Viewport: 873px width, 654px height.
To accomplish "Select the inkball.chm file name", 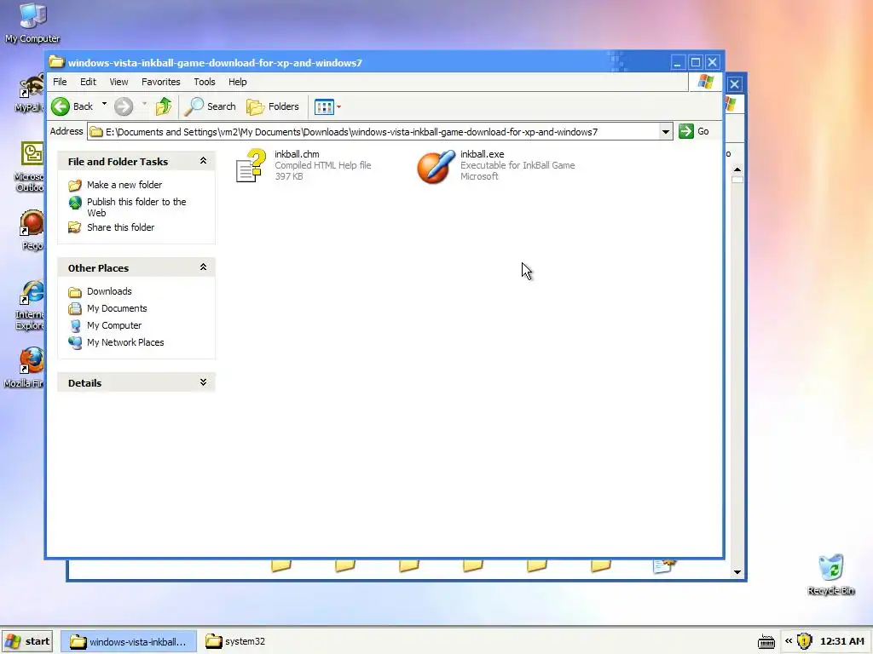I will pyautogui.click(x=297, y=154).
